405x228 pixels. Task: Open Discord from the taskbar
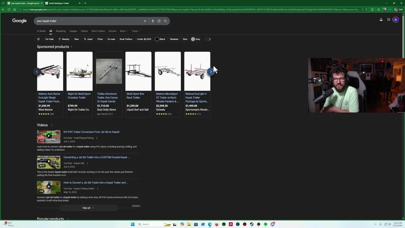(x=272, y=224)
